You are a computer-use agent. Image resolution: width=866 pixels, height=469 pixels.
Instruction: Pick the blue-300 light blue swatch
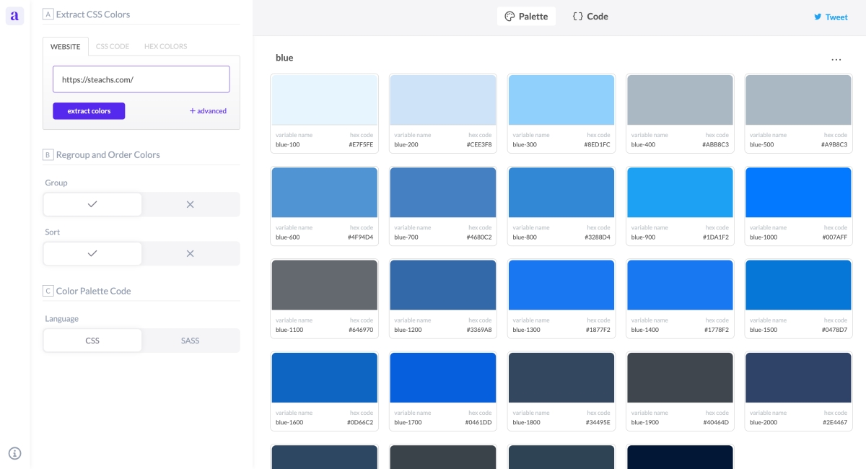point(561,100)
